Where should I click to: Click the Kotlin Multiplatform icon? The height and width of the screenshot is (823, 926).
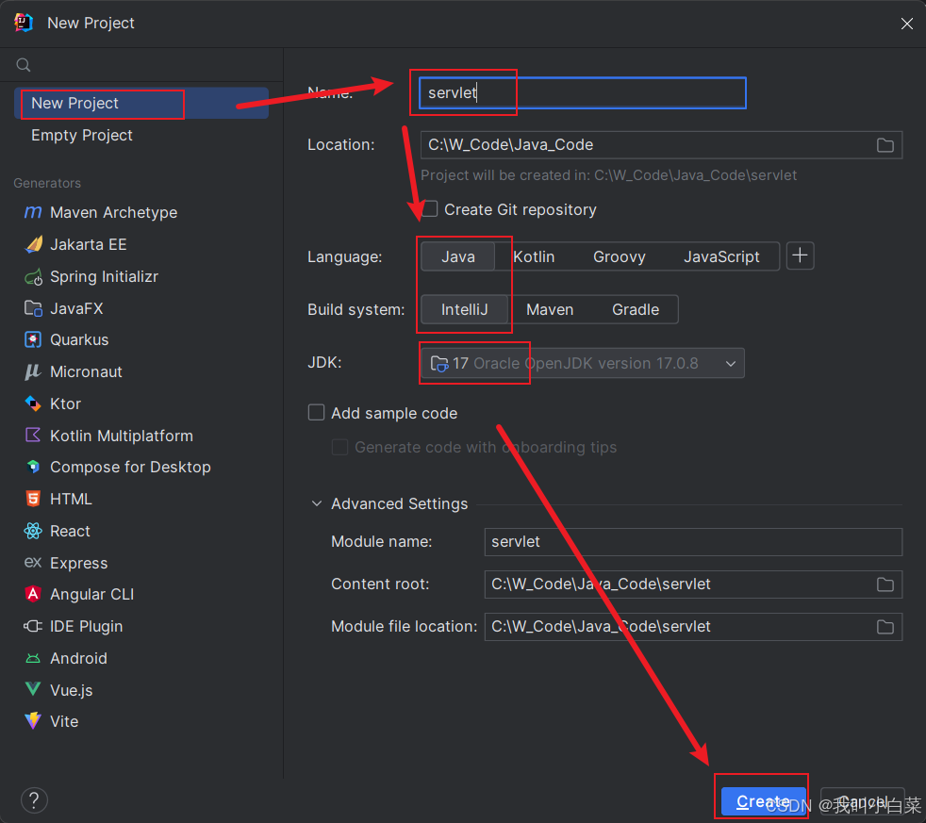click(33, 436)
